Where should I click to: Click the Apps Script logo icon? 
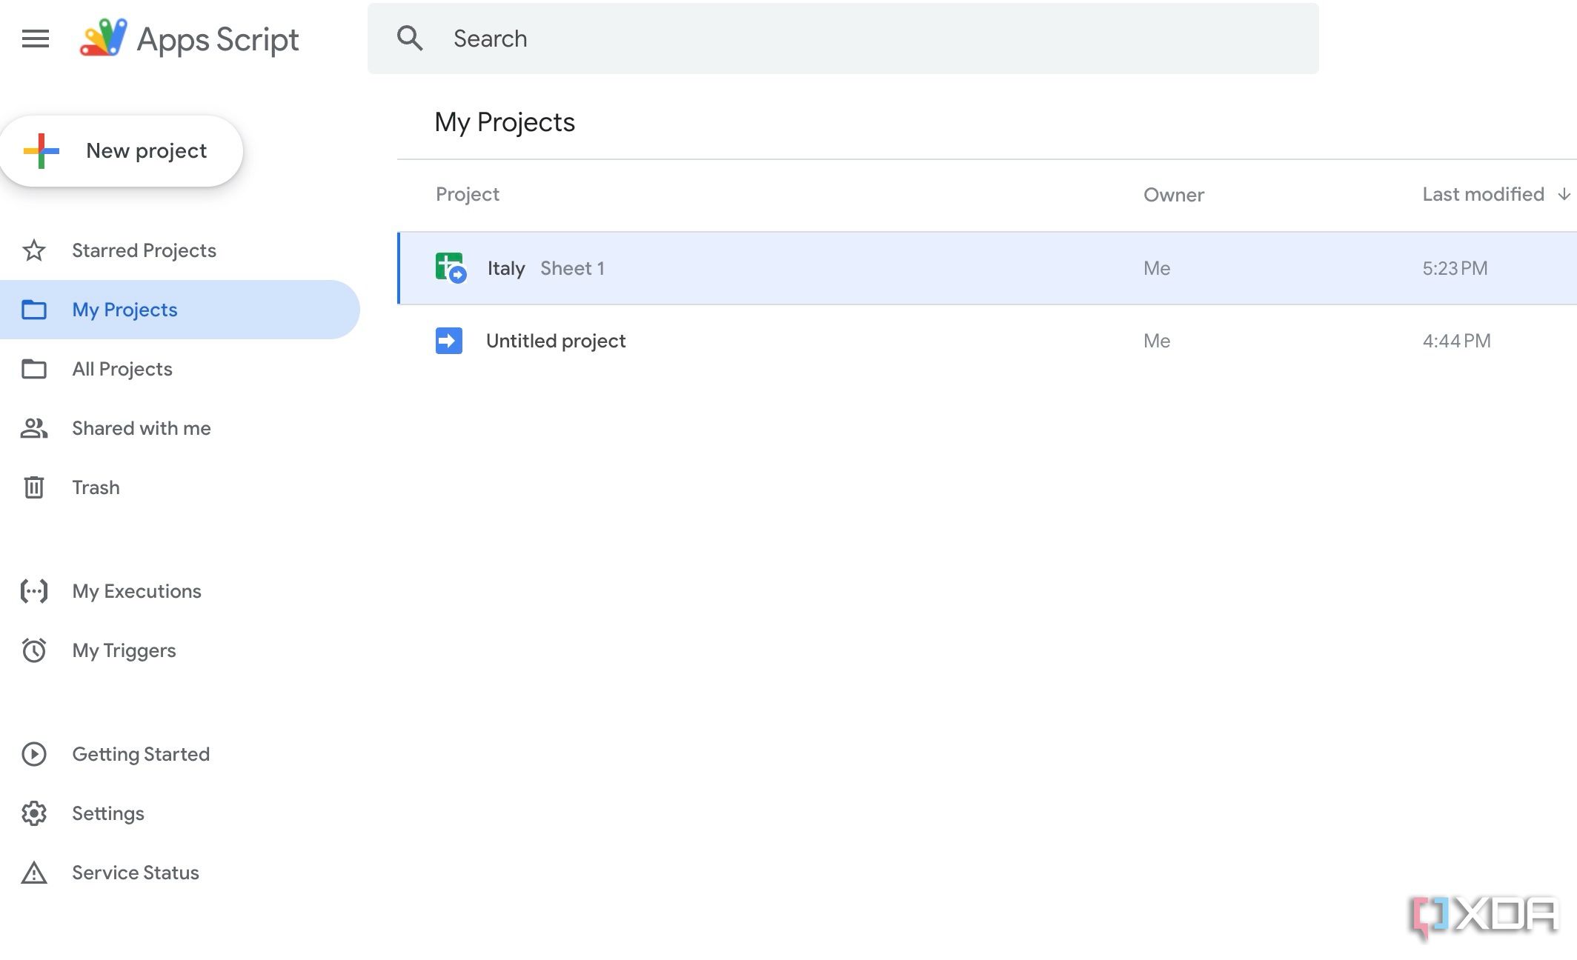click(103, 38)
